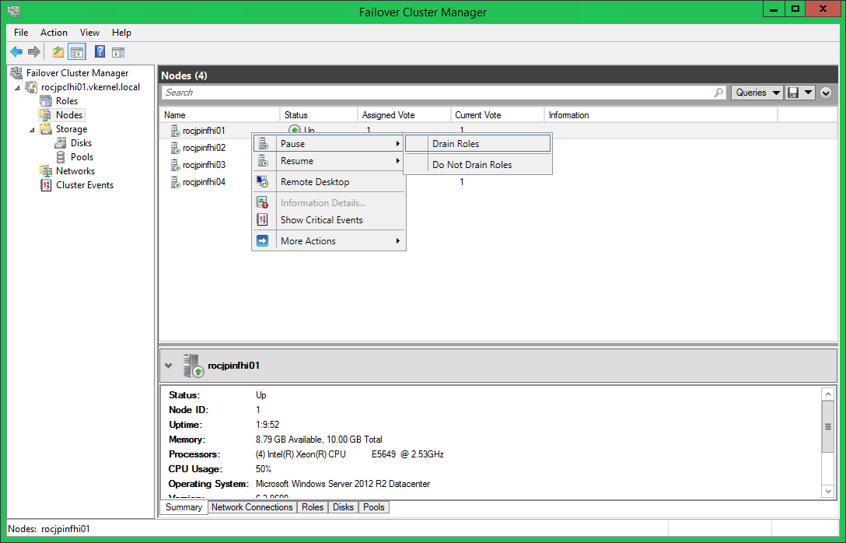Click the details pane scroll-down arrow

coord(827,491)
